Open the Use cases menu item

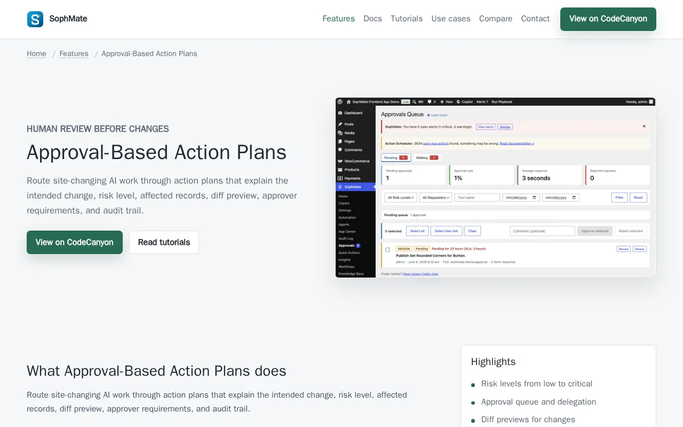(451, 19)
